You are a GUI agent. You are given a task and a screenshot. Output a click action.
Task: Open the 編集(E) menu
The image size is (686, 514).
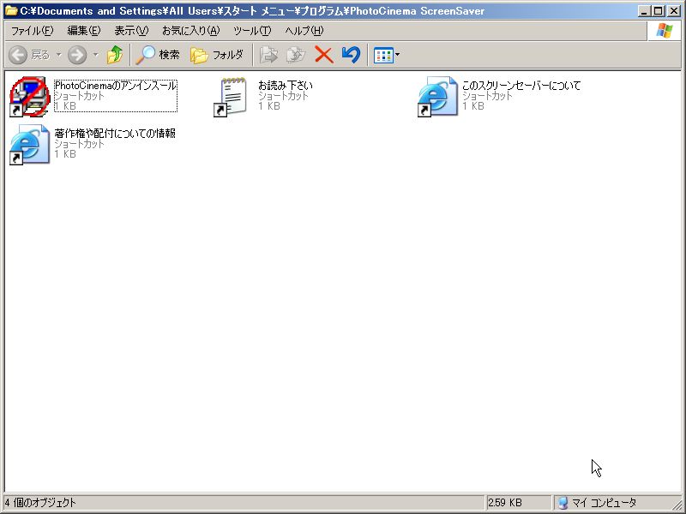coord(83,31)
